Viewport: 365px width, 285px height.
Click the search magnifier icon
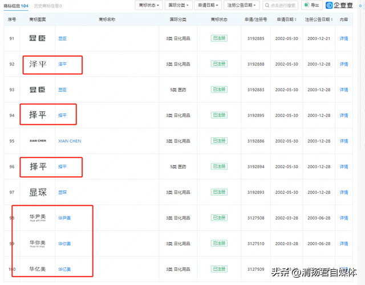tap(267, 5)
